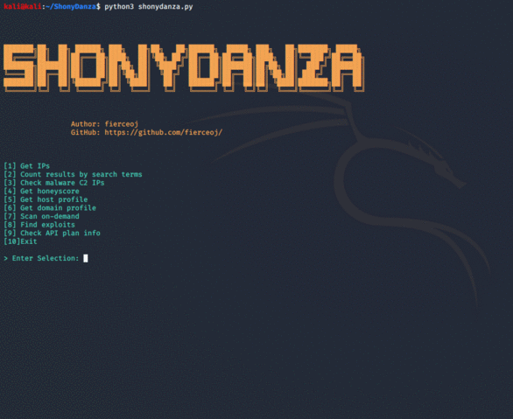Click the 'kali@kali' prompt user text
This screenshot has height=419, width=513.
tap(23, 6)
